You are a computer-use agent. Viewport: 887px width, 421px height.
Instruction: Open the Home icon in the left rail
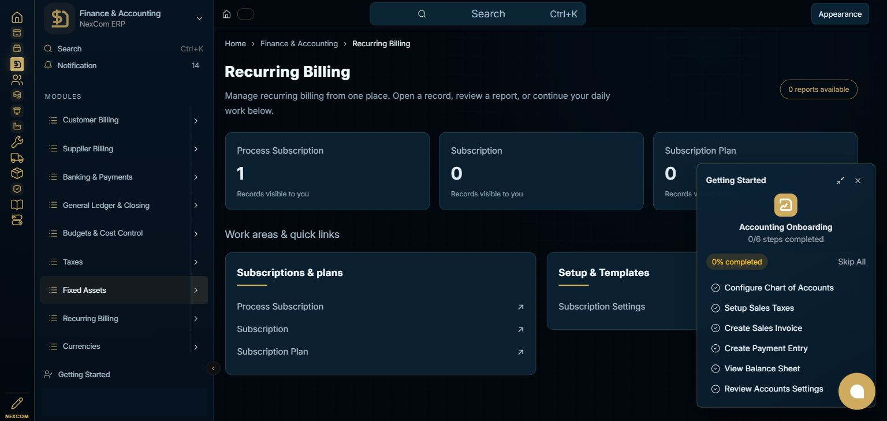[x=17, y=17]
